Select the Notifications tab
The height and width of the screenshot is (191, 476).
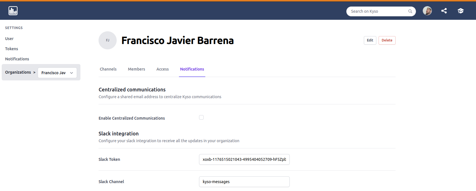(192, 69)
